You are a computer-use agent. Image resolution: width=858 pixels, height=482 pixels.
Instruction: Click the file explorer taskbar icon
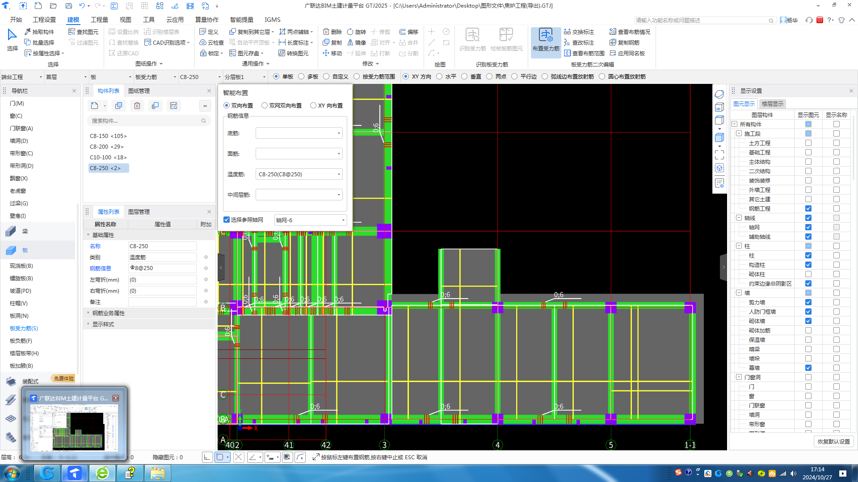tap(157, 473)
